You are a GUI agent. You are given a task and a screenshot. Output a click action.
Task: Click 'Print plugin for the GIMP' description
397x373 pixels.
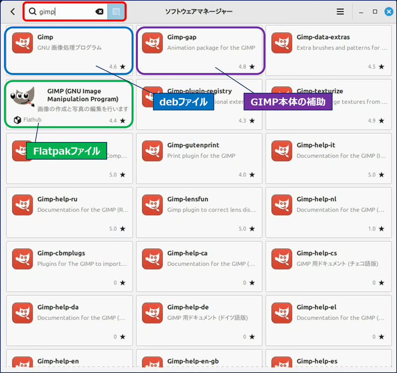click(201, 156)
